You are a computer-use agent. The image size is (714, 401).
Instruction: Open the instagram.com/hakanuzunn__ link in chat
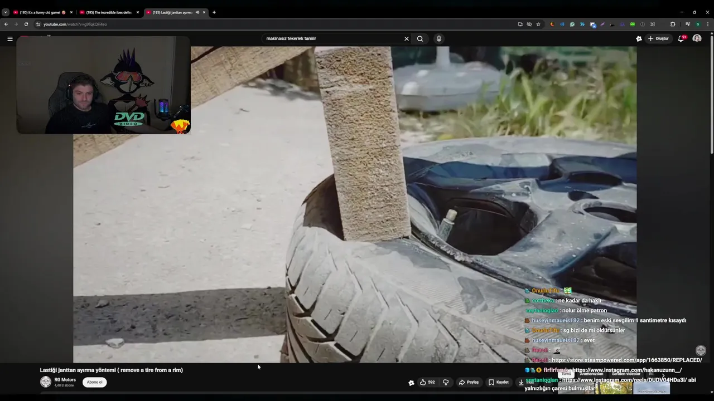coord(627,370)
